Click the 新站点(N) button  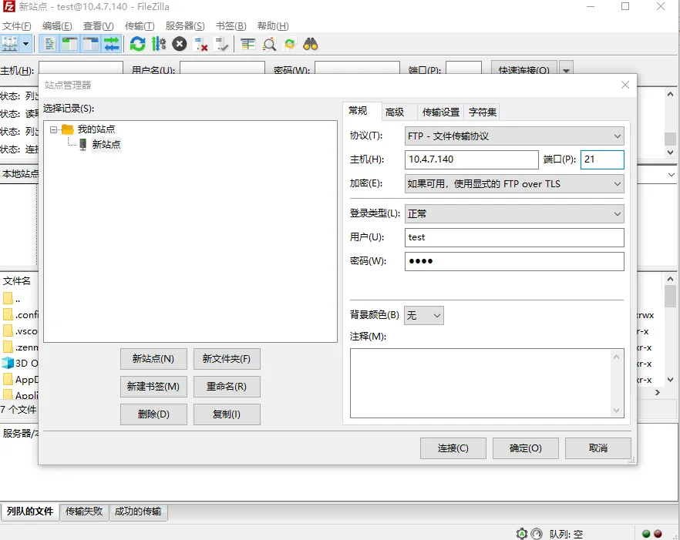tap(153, 359)
